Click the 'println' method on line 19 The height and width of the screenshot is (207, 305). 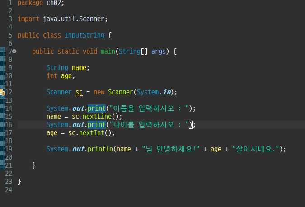(100, 149)
